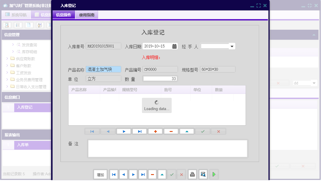Switch to the 使用指南 tab
Viewport: 321px width, 182px height.
pyautogui.click(x=86, y=14)
